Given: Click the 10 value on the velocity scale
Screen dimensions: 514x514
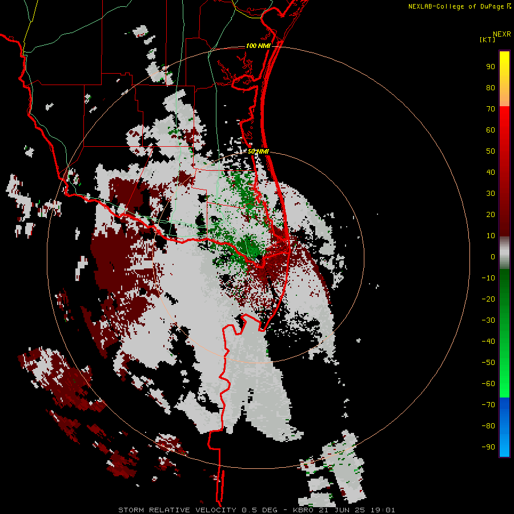Looking at the screenshot, I should click(x=491, y=236).
